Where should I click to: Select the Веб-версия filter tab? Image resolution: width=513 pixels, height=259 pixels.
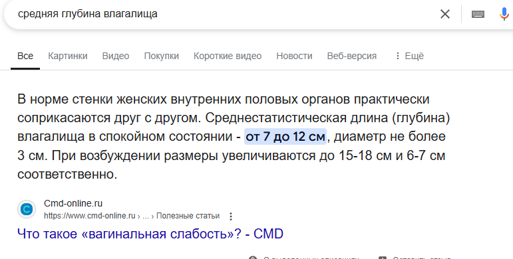coord(352,56)
